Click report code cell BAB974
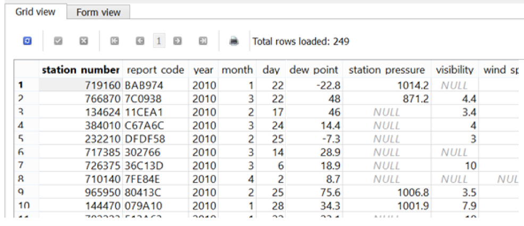This screenshot has width=524, height=226. coord(155,85)
